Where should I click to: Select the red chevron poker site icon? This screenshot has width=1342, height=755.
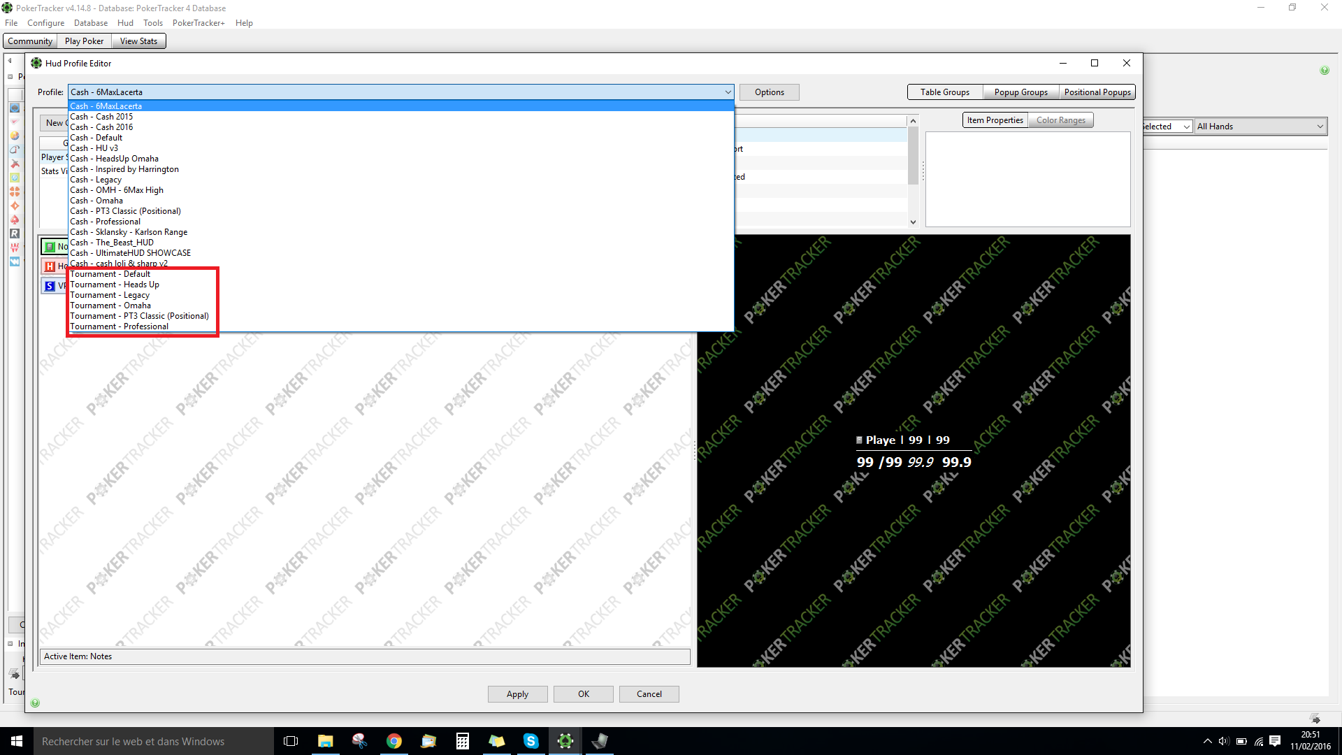pos(15,122)
